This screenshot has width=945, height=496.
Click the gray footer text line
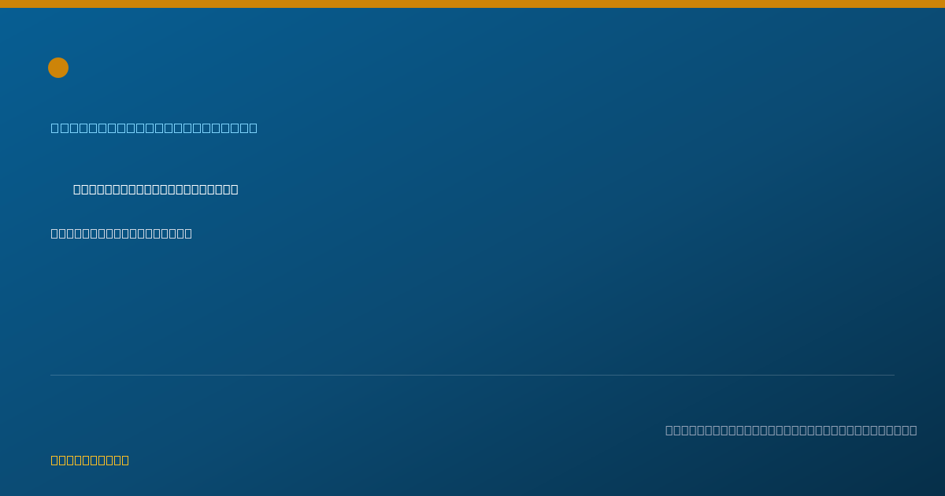(791, 430)
